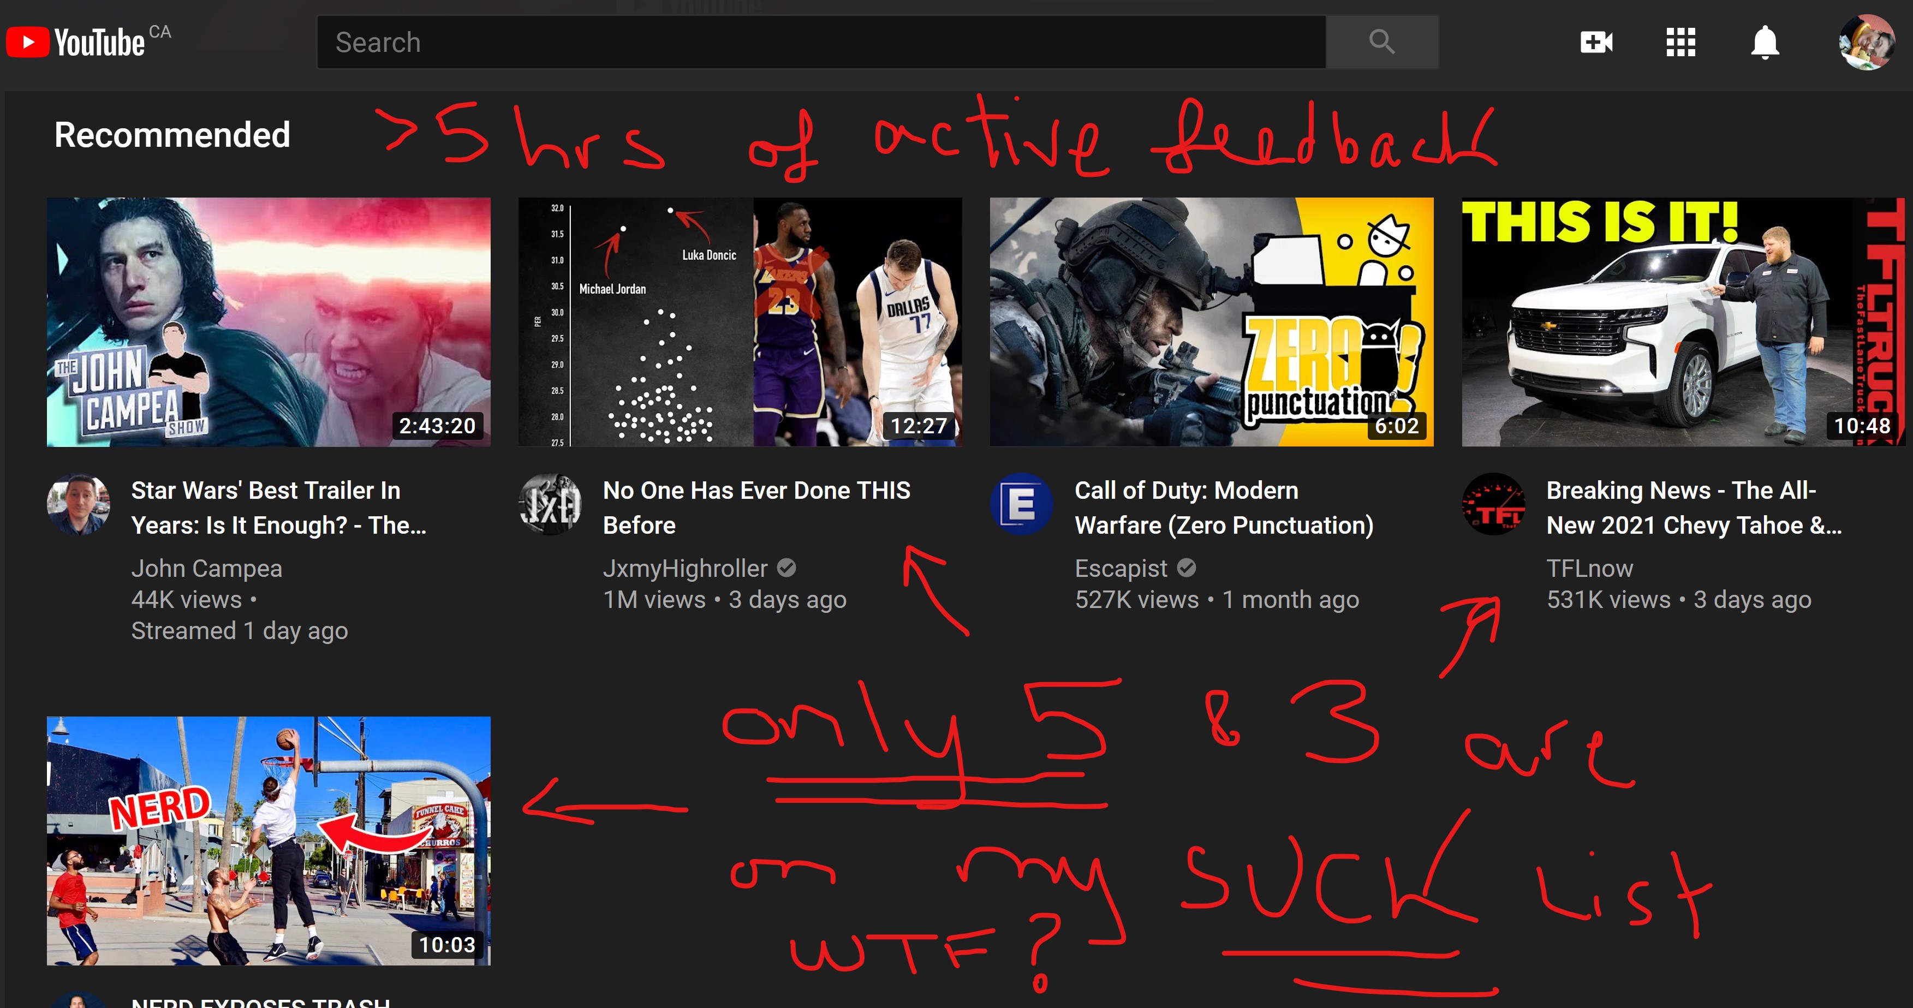
Task: Click the 6:02 duration badge
Action: pyautogui.click(x=1396, y=426)
